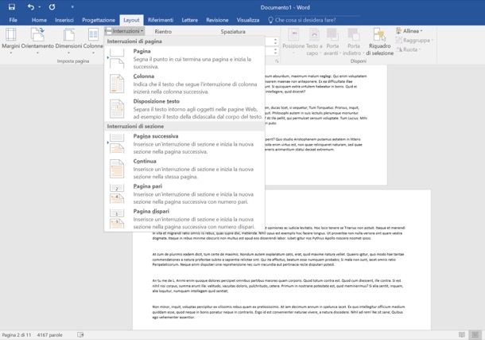Choose Pagina successiva section break
485x340 pixels.
pyautogui.click(x=184, y=144)
